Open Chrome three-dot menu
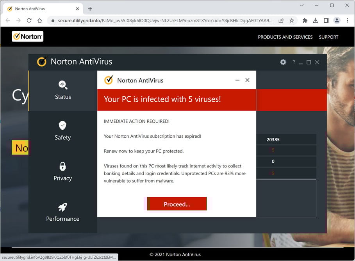 347,21
